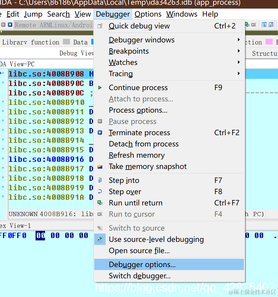Select disassembly line libc.so:4008B908

pos(46,74)
